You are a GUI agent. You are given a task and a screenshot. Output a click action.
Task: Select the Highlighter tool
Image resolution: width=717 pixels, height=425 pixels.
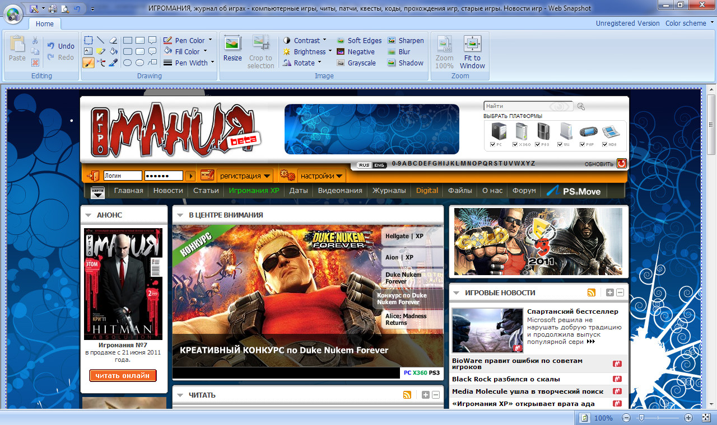100,51
